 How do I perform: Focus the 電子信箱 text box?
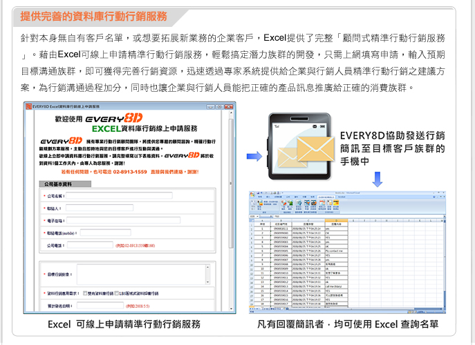coord(123,220)
